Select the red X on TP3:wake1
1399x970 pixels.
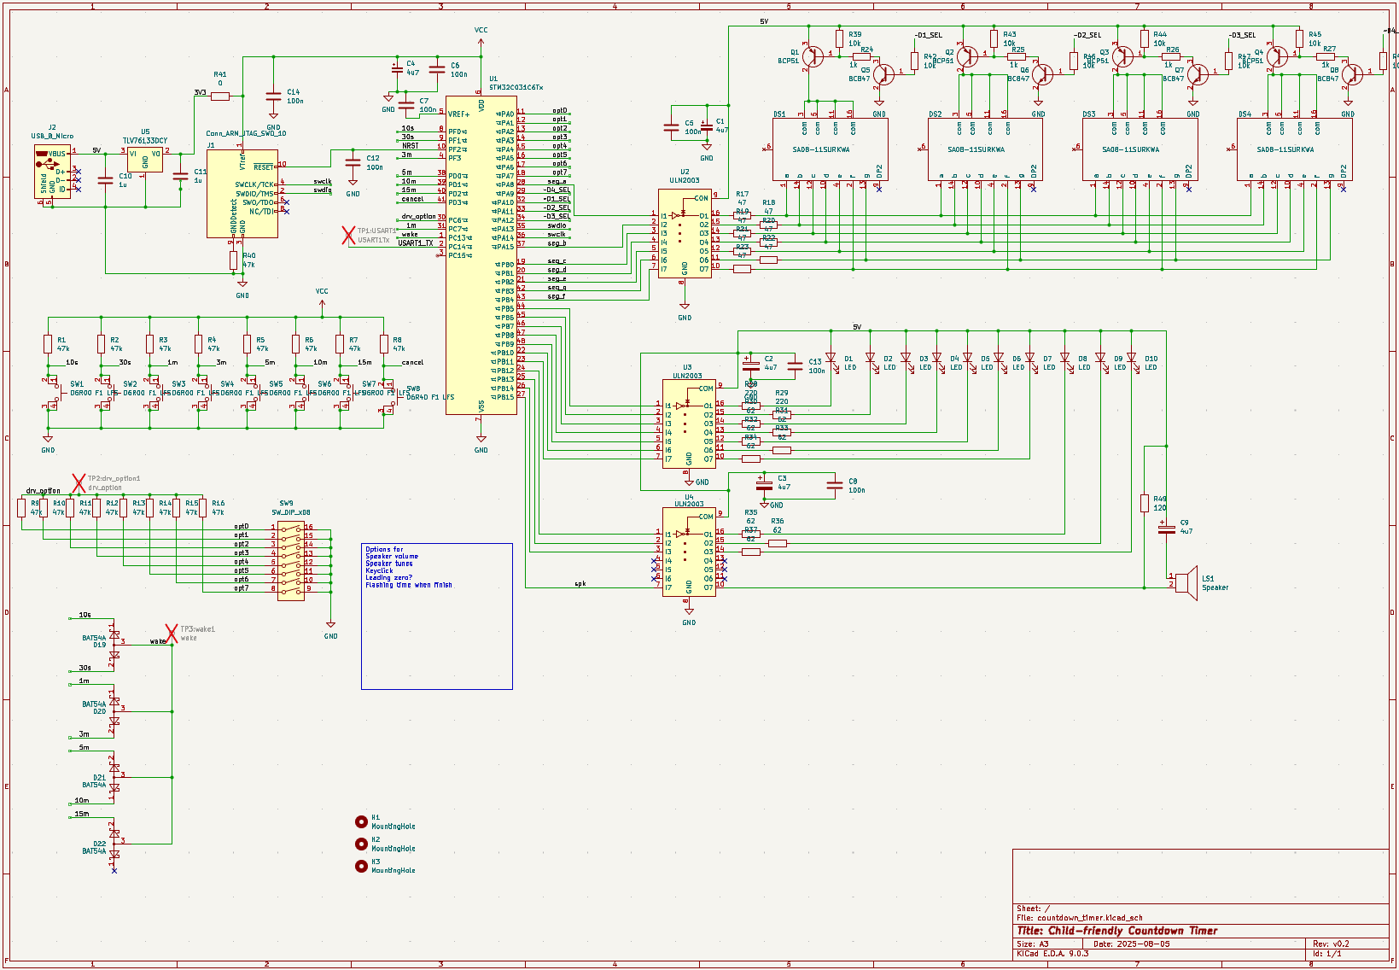point(172,634)
